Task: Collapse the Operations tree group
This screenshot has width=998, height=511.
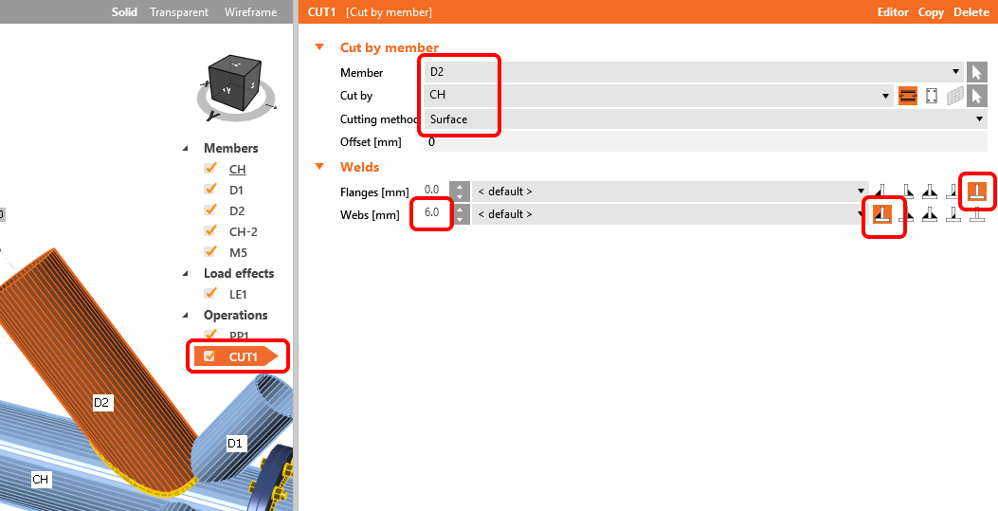Action: click(186, 315)
